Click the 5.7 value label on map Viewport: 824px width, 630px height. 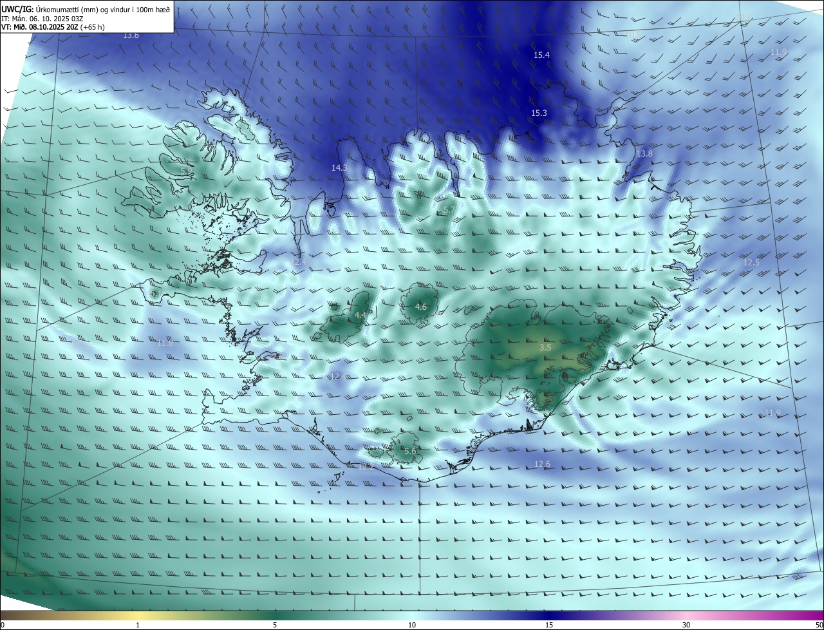coord(449,210)
